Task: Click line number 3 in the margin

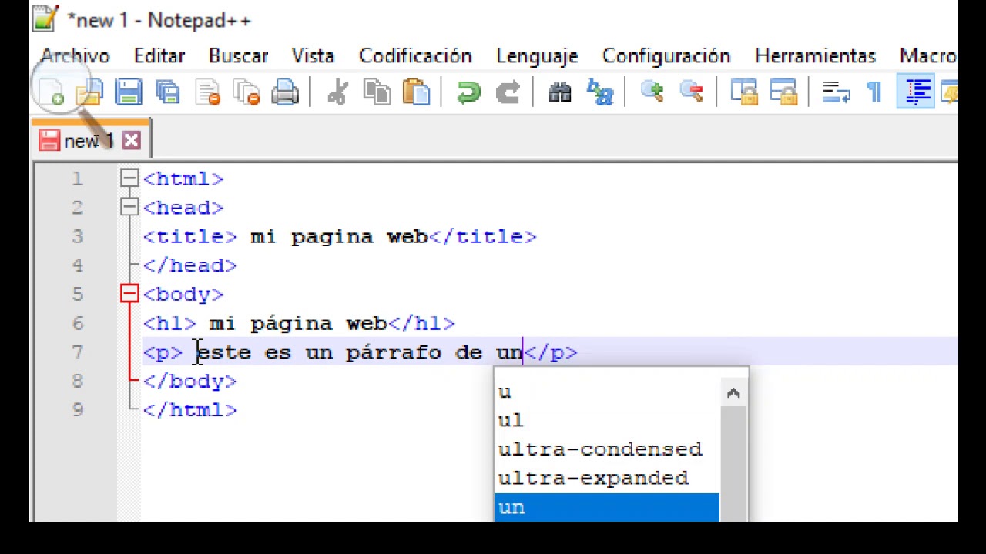Action: coord(78,236)
